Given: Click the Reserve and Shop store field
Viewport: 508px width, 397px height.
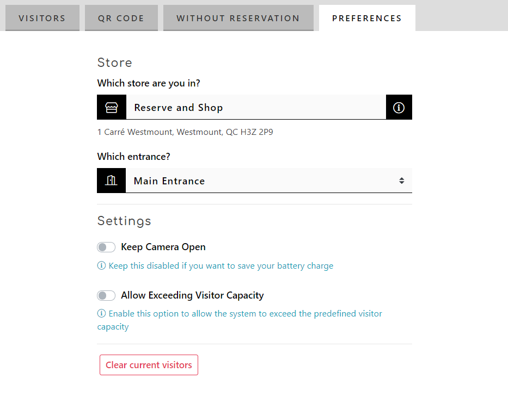Looking at the screenshot, I should click(256, 108).
